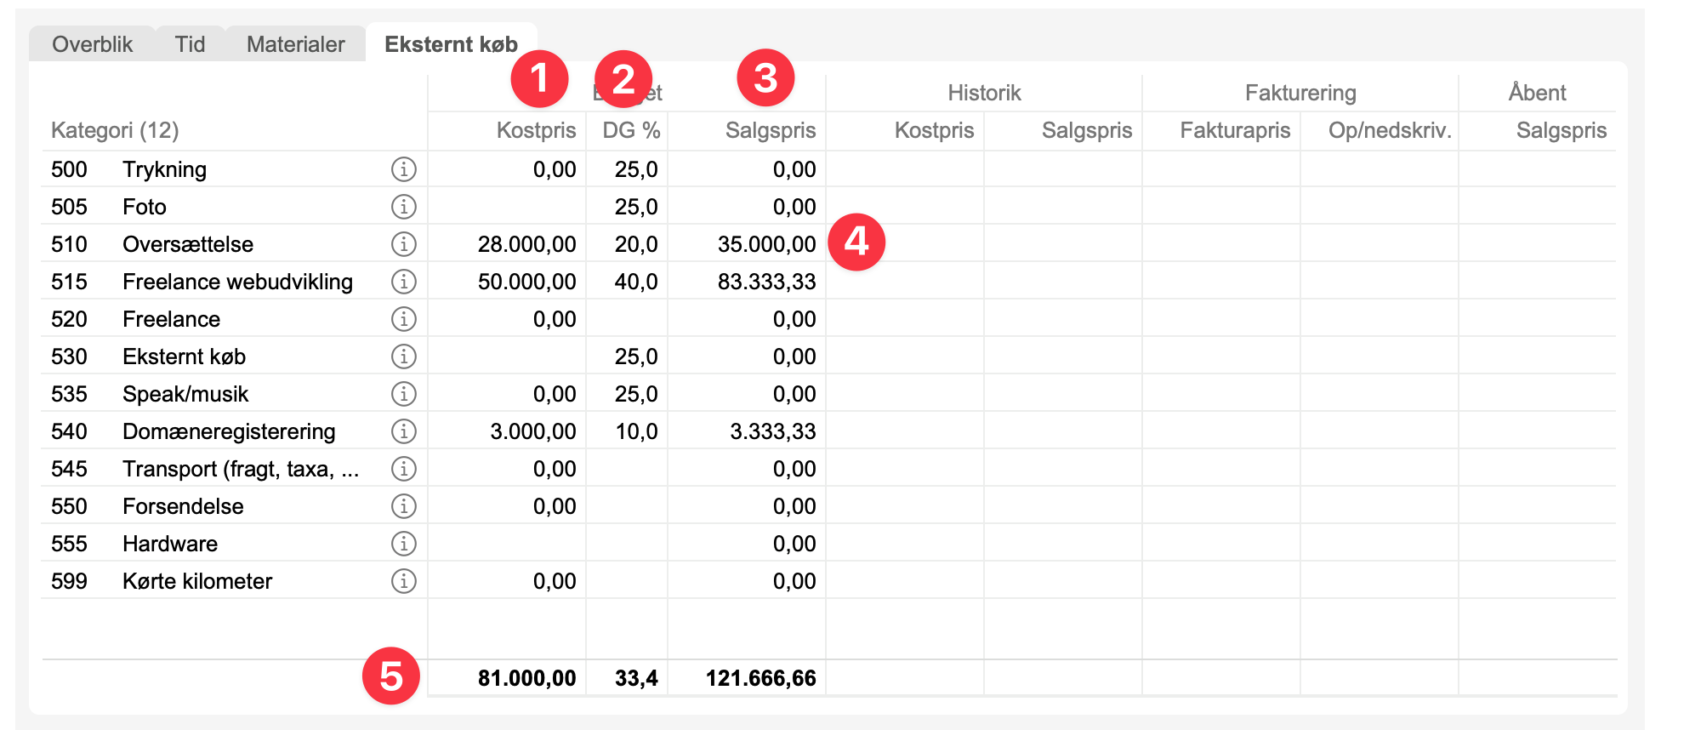
Task: Open the Tid tab
Action: click(190, 44)
